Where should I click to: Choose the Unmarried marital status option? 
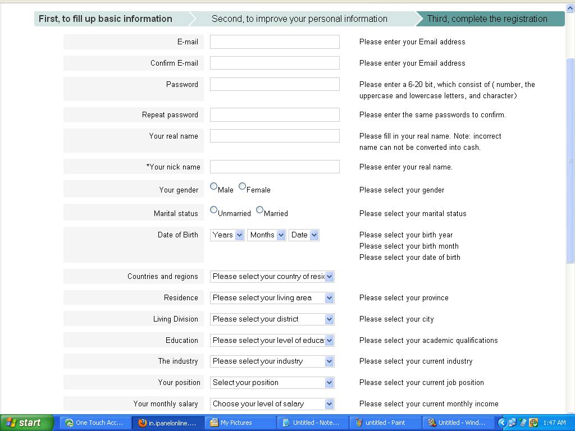[213, 210]
